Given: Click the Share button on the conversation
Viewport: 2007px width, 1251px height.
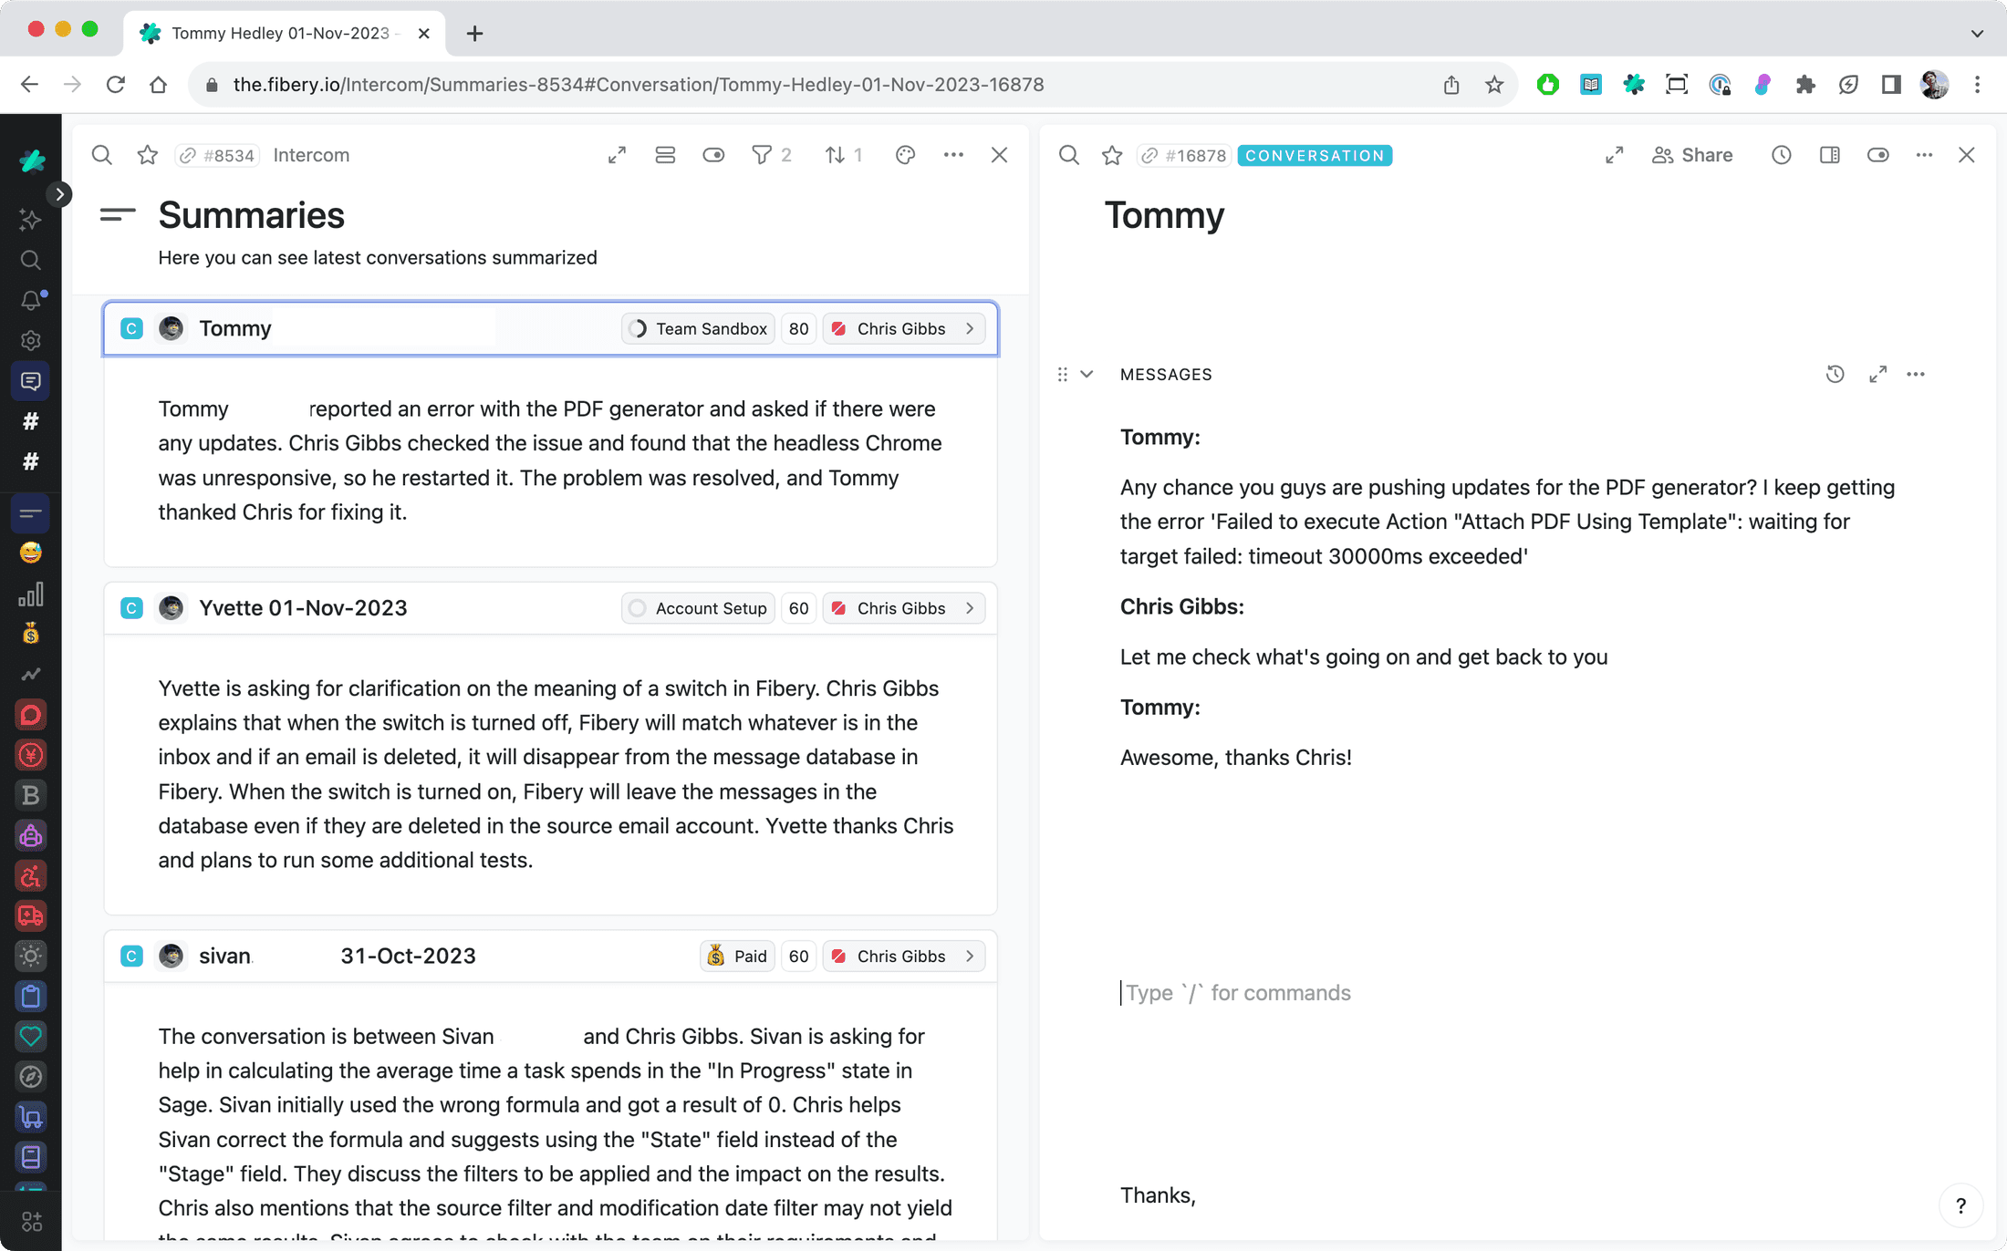Looking at the screenshot, I should (1692, 155).
